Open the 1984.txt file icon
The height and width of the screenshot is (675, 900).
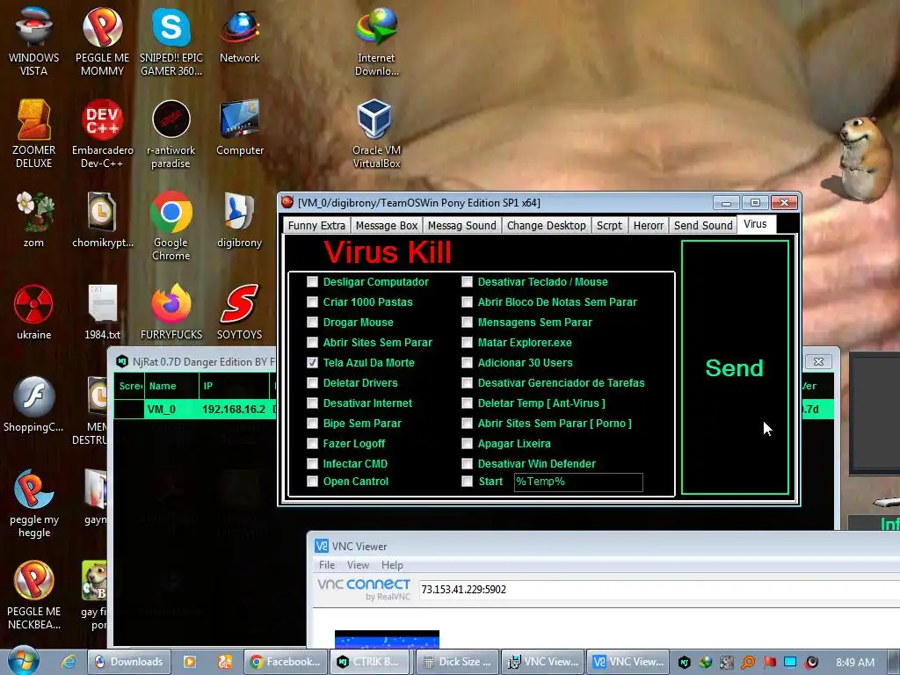[102, 311]
